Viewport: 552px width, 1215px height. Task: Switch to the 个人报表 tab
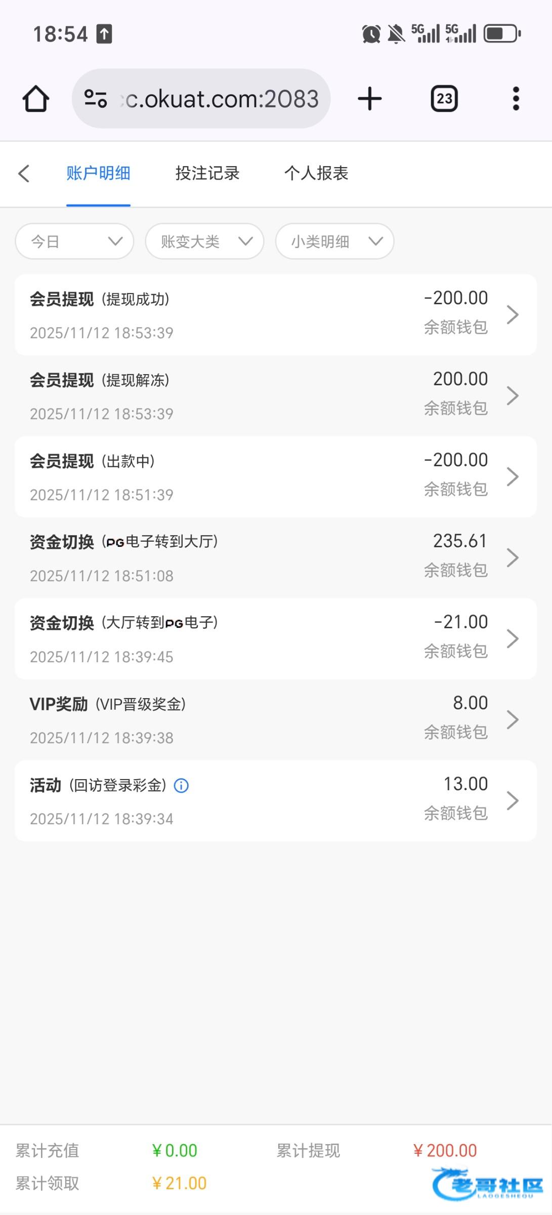pos(316,173)
